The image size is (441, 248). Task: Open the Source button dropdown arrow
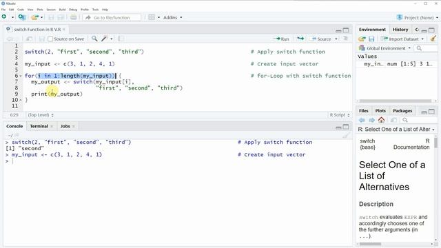pos(336,39)
